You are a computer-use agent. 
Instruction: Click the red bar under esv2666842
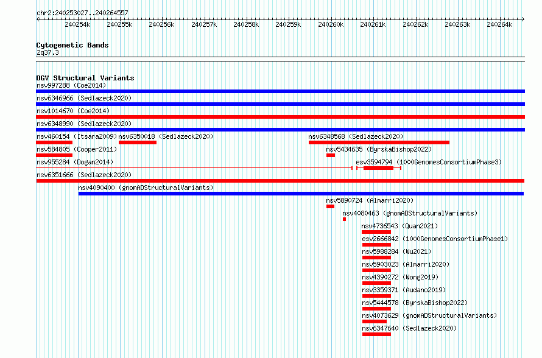coord(376,245)
